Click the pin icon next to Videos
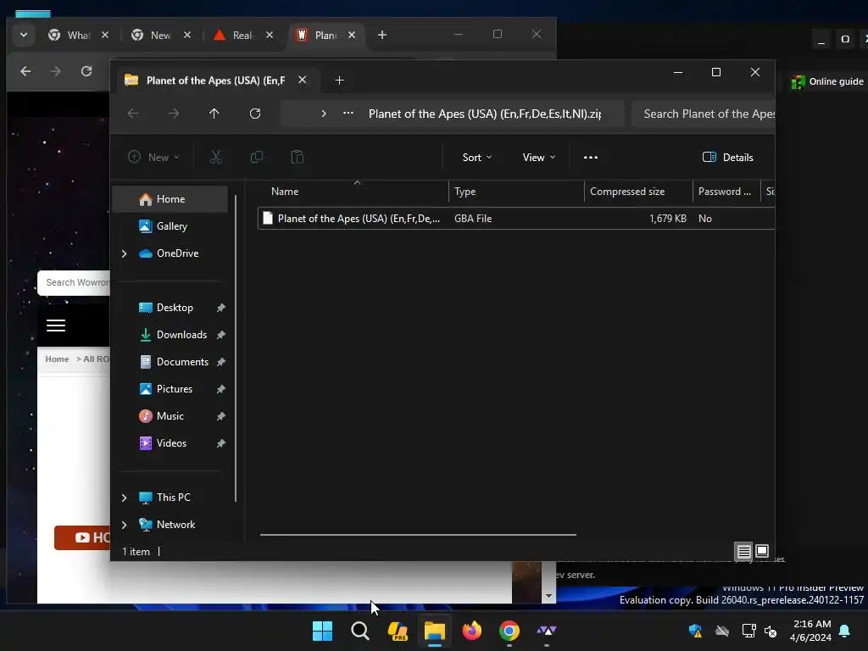The image size is (868, 651). [221, 443]
